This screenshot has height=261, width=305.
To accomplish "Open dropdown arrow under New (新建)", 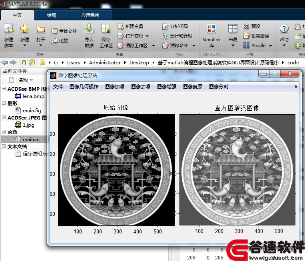I will point(25,46).
